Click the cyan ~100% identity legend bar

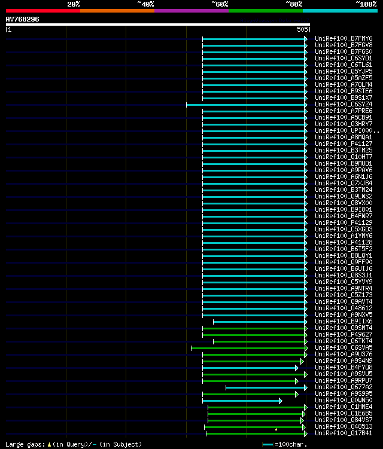coord(340,11)
